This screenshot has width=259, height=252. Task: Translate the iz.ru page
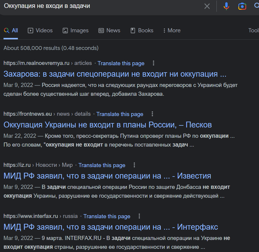pos(102,165)
